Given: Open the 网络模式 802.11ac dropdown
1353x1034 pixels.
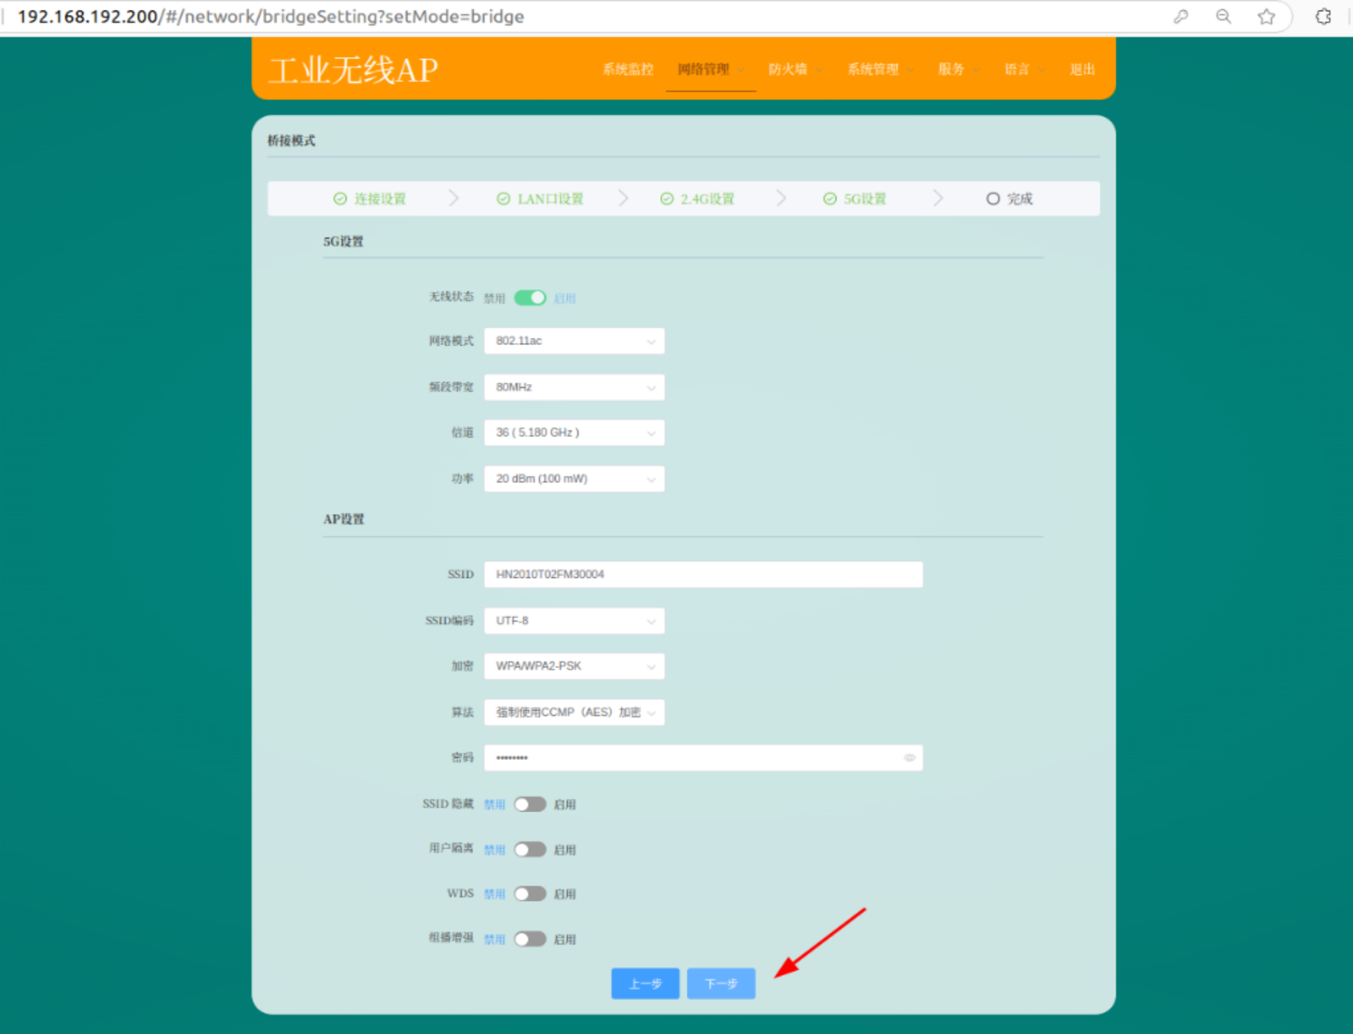Looking at the screenshot, I should click(573, 341).
